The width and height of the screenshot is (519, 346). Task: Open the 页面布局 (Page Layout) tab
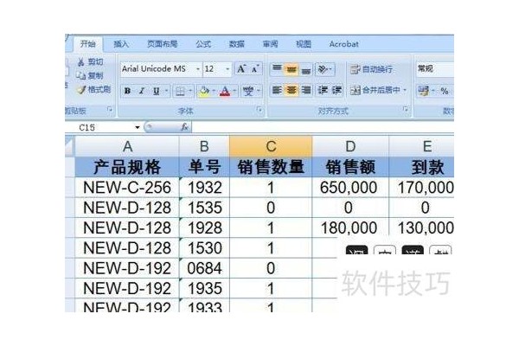(x=163, y=44)
